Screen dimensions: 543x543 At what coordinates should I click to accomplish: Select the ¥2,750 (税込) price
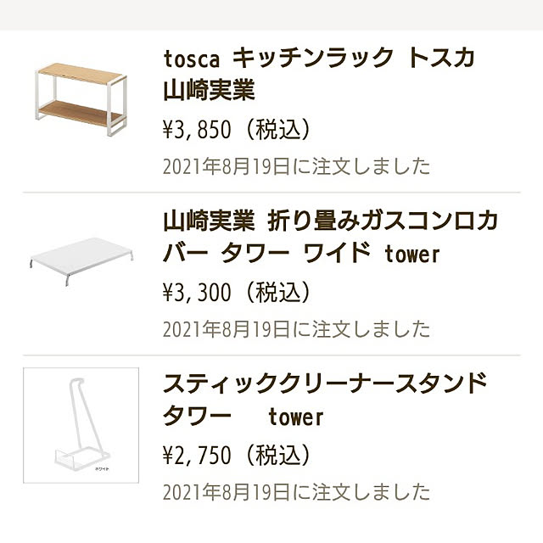click(236, 455)
